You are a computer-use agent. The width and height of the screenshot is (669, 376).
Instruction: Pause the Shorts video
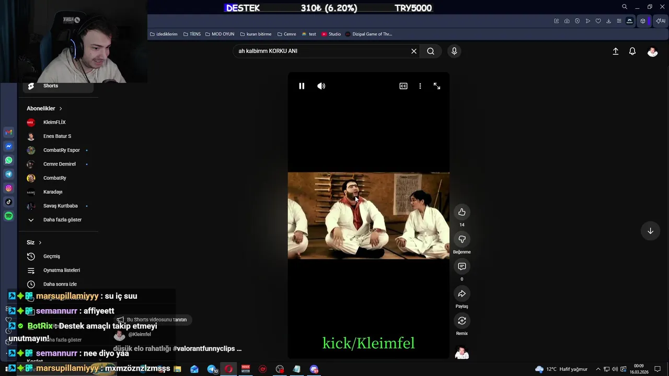[302, 86]
